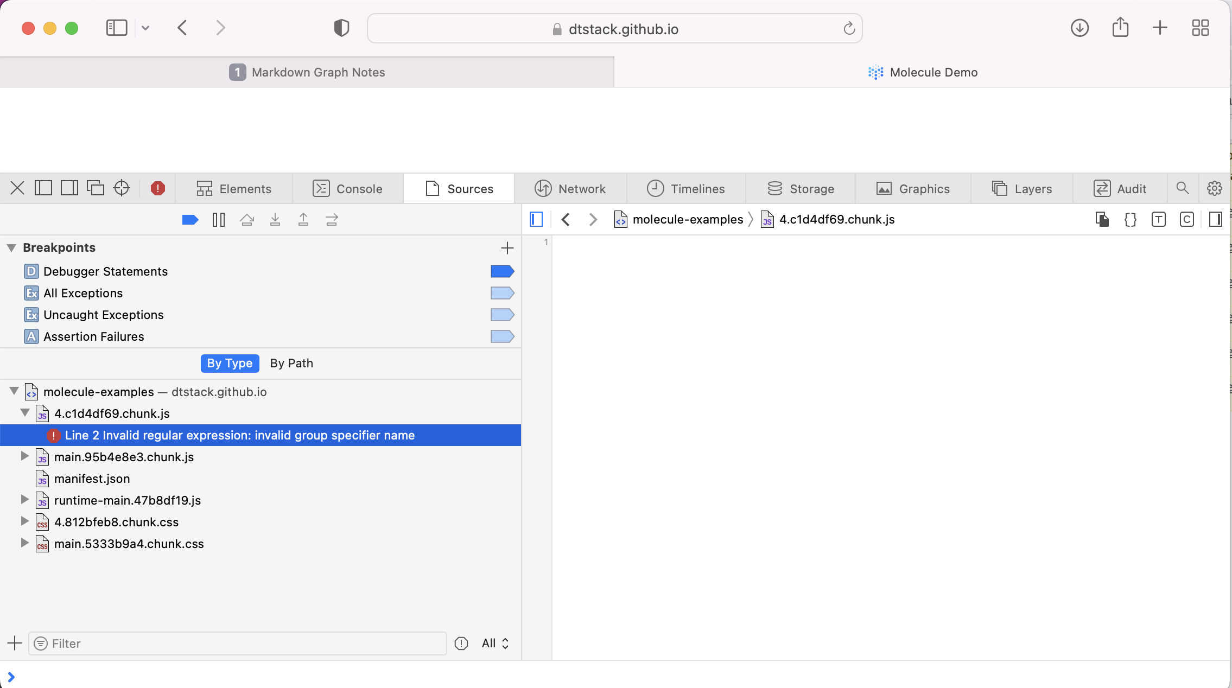Image resolution: width=1232 pixels, height=688 pixels.
Task: Toggle the Assertion Failures breakpoint
Action: [x=502, y=336]
